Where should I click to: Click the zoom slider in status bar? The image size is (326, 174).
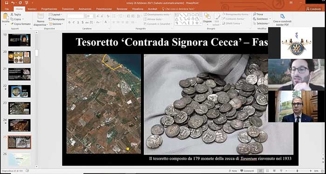(297, 171)
